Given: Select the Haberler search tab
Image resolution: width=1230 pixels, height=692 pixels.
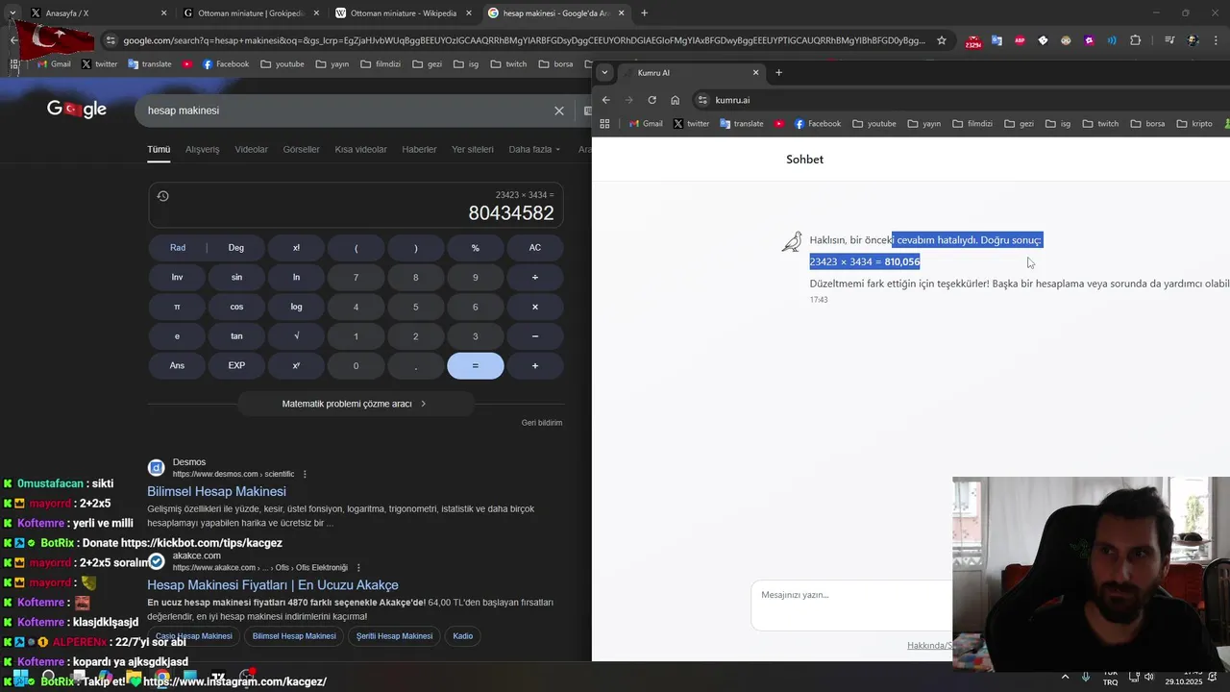Looking at the screenshot, I should pyautogui.click(x=419, y=149).
